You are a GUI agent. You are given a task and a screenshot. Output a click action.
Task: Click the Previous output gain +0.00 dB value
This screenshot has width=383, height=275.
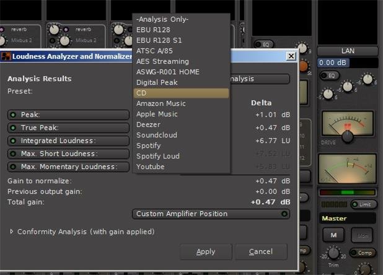(273, 191)
